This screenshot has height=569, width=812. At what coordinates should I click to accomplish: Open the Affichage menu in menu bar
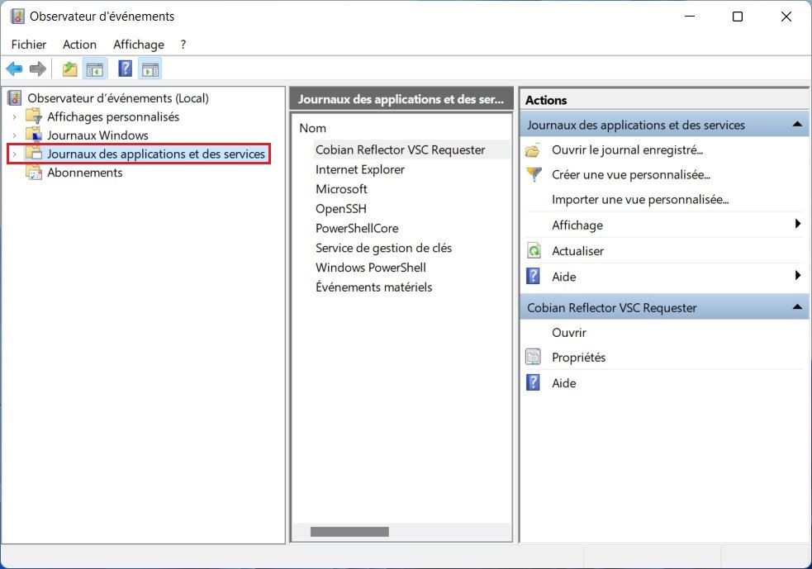point(139,45)
